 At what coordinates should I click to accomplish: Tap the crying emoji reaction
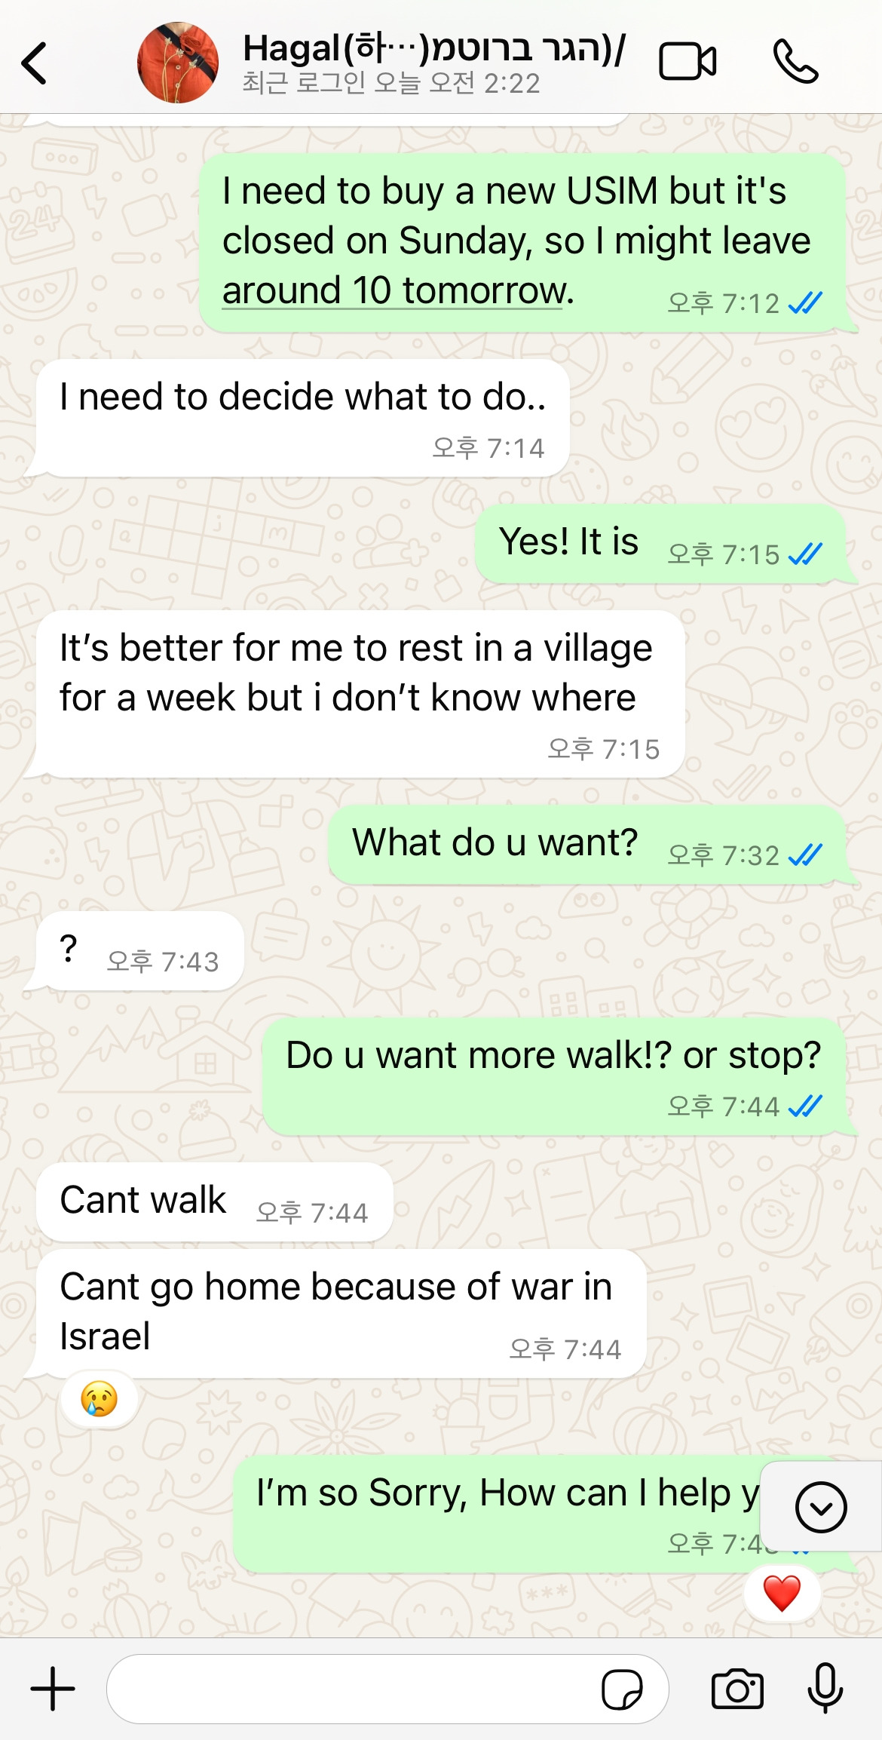click(x=99, y=1399)
